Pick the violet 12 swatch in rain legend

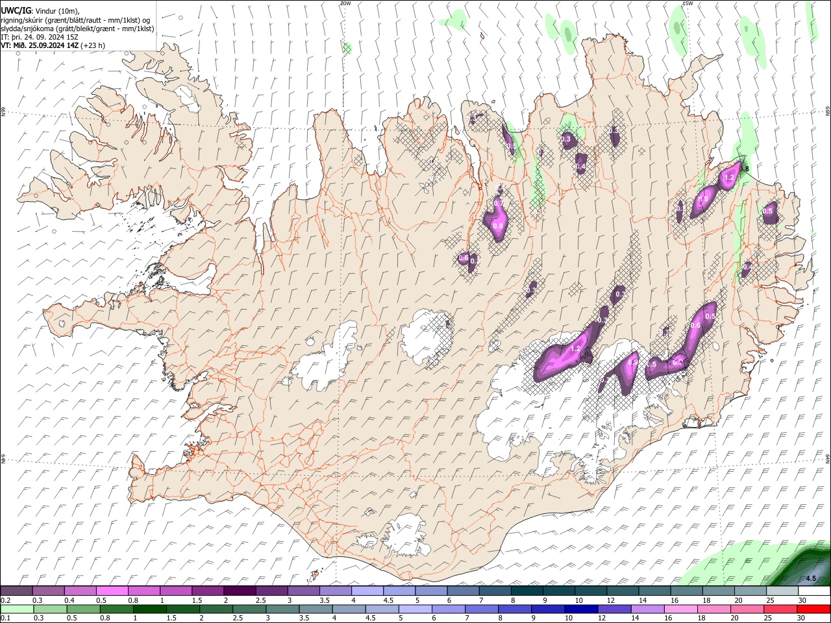click(615, 609)
